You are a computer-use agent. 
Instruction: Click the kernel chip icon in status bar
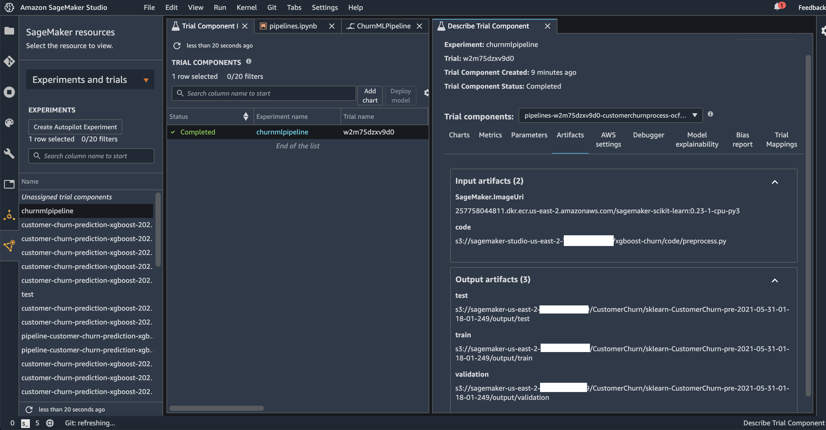pyautogui.click(x=50, y=423)
